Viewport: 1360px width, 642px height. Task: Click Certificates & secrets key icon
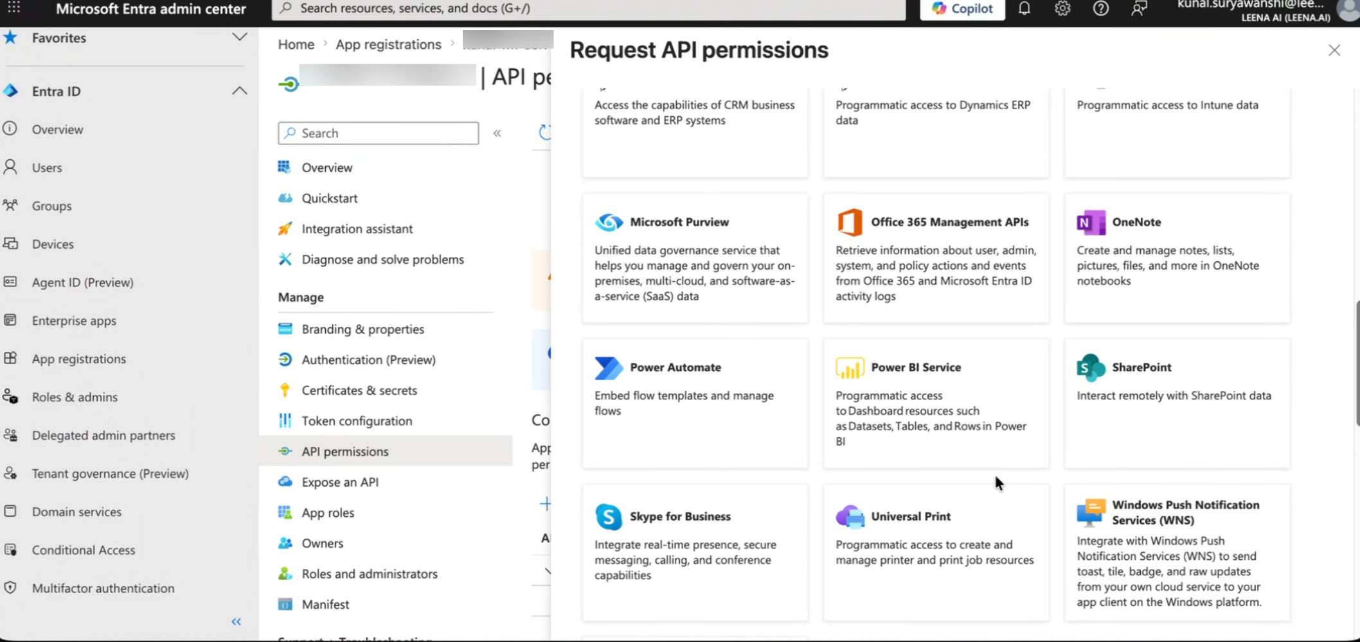tap(285, 390)
